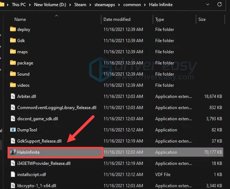This screenshot has width=230, height=189.
Task: Click the installscript.vdf file icon
Action: [x=13, y=175]
